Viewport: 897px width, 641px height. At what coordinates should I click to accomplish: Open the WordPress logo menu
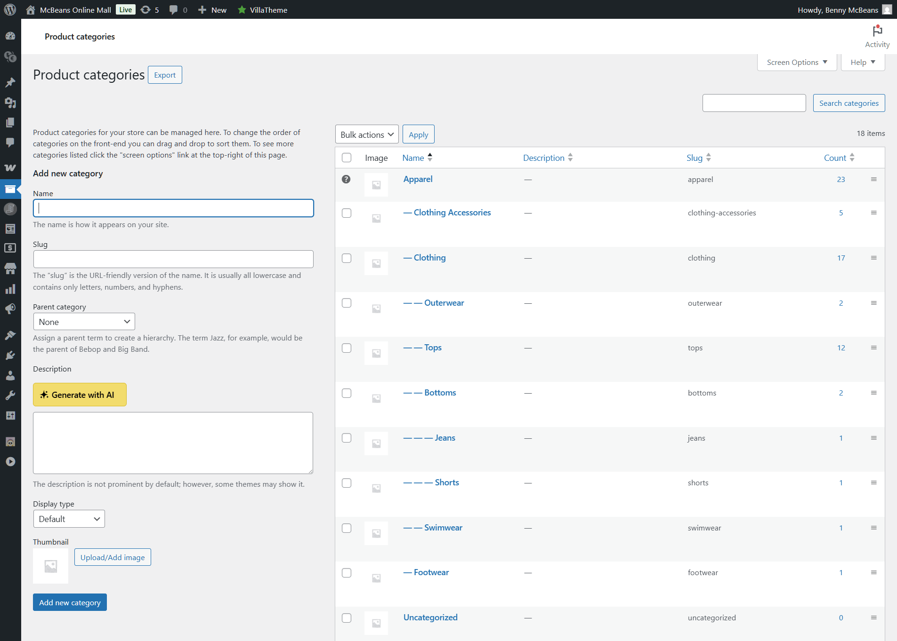coord(10,9)
